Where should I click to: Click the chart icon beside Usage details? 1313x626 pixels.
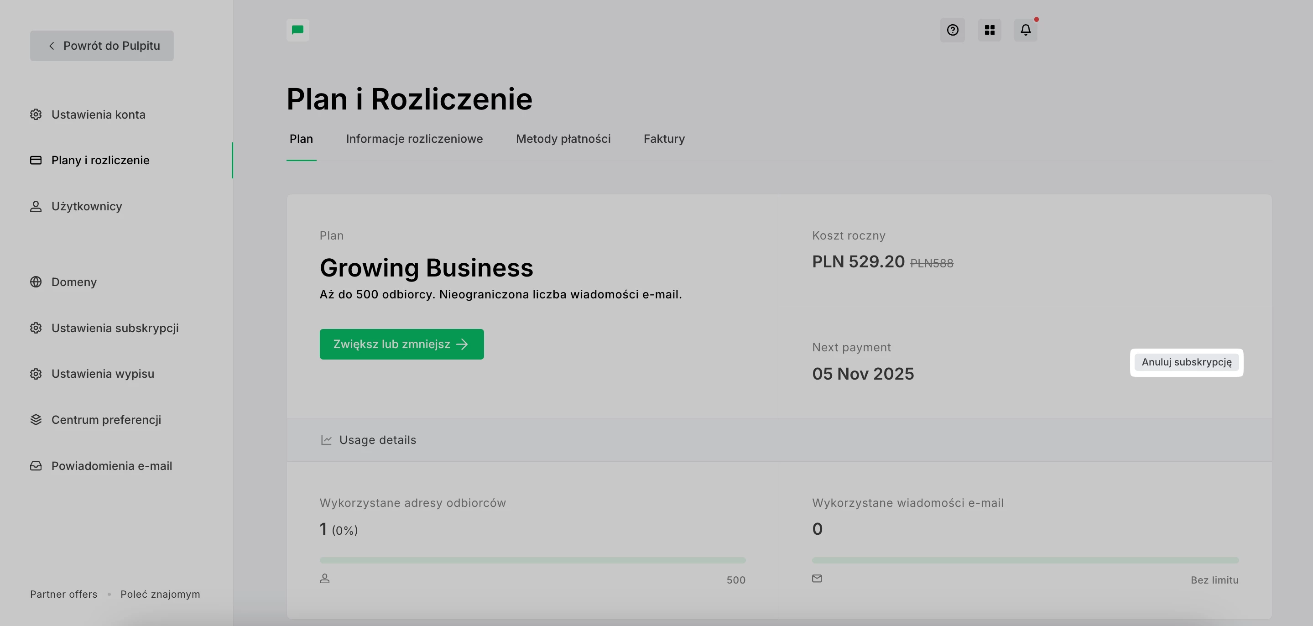click(x=326, y=440)
